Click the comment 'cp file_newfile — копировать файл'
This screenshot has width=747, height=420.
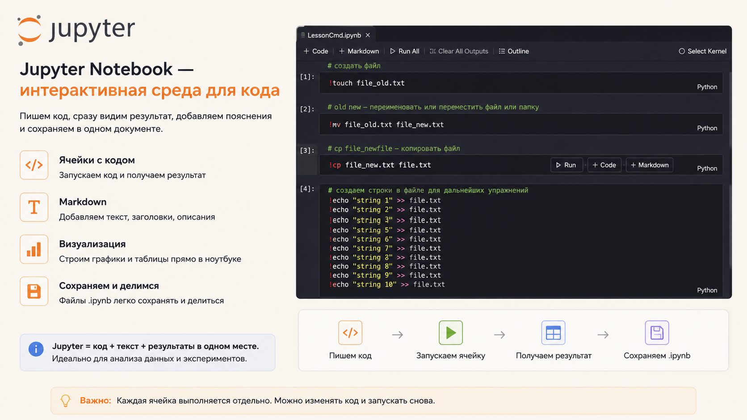point(394,149)
